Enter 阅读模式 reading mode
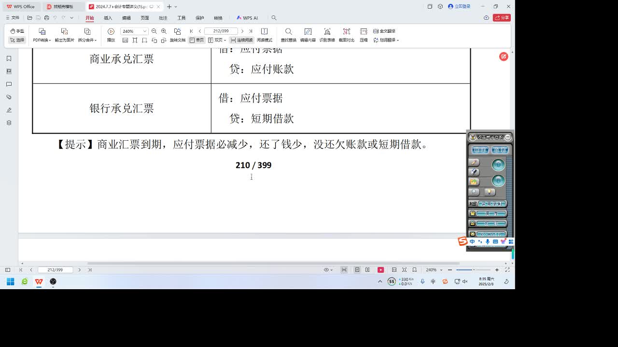The image size is (618, 347). tap(265, 35)
